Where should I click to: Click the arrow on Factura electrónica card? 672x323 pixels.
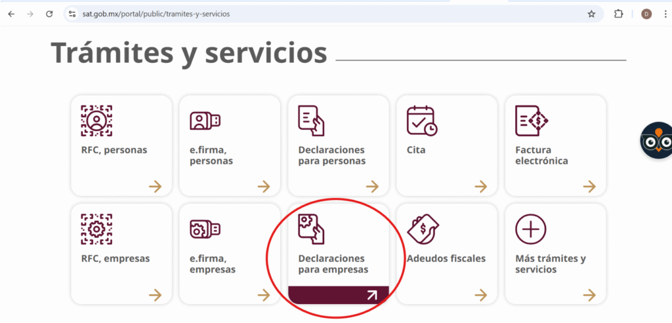(x=589, y=186)
